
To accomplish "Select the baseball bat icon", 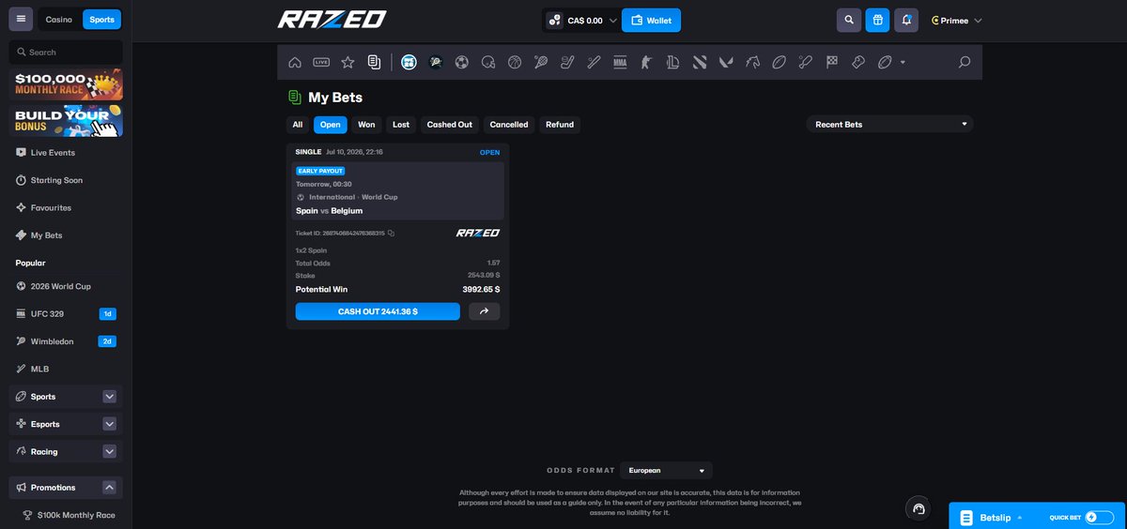I will click(594, 63).
